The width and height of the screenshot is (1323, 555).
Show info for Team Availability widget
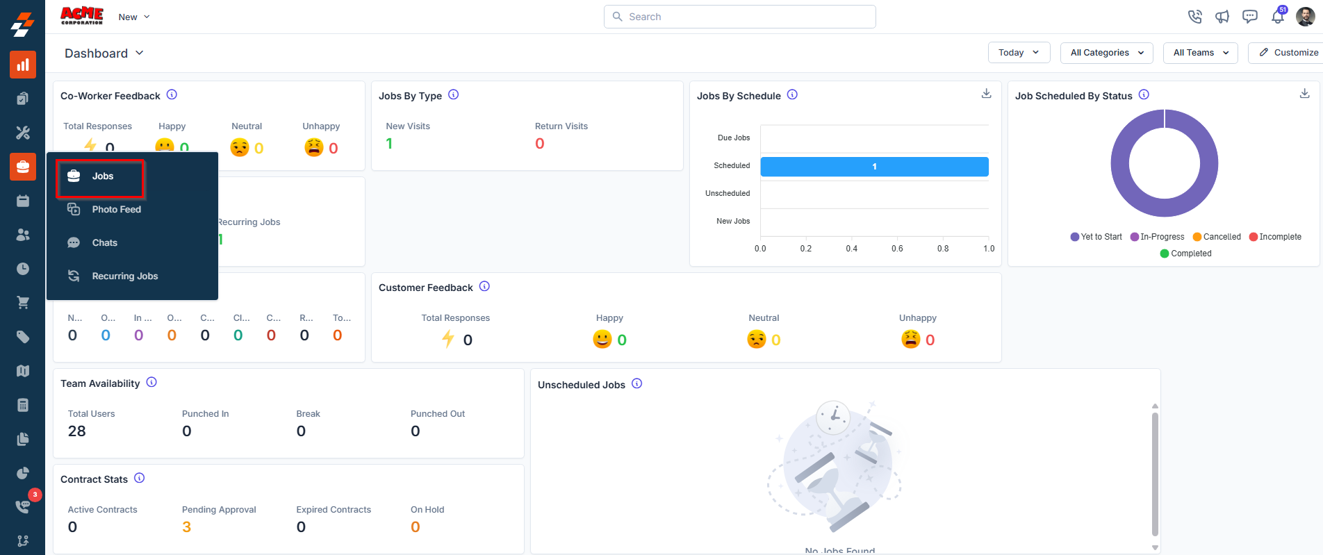151,382
